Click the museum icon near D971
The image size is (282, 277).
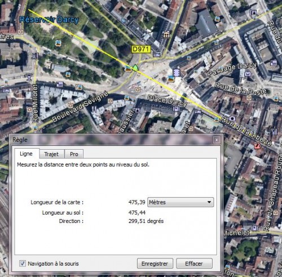[x=166, y=35]
